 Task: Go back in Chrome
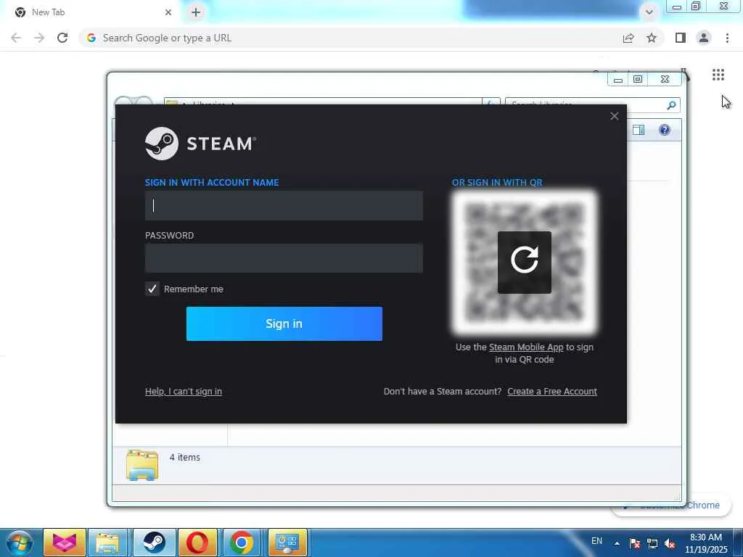pyautogui.click(x=16, y=38)
